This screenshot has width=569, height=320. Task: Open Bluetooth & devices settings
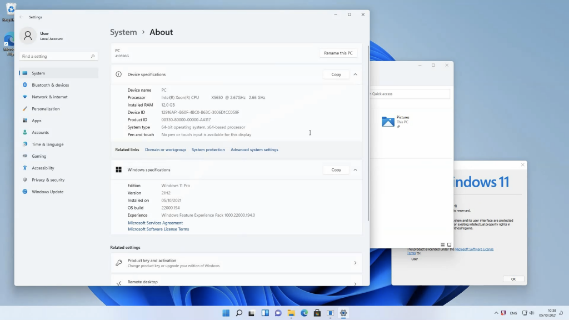tap(58, 85)
